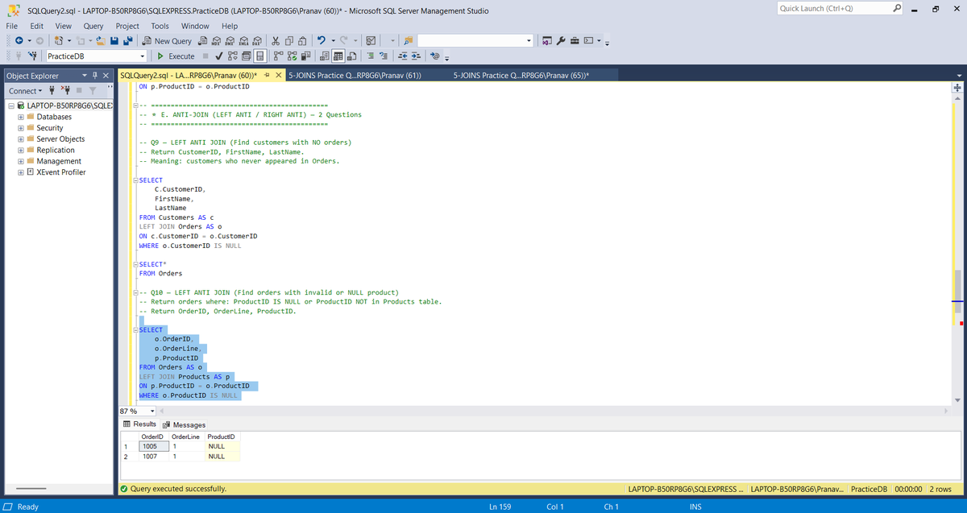Image resolution: width=967 pixels, height=513 pixels.
Task: Click the Quick Launch search field
Action: [x=840, y=8]
